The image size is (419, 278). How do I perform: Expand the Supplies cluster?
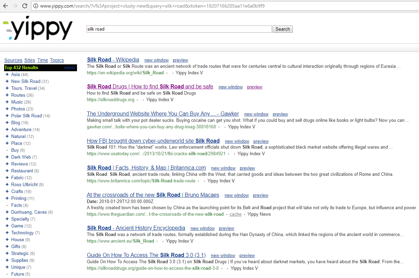click(7, 260)
